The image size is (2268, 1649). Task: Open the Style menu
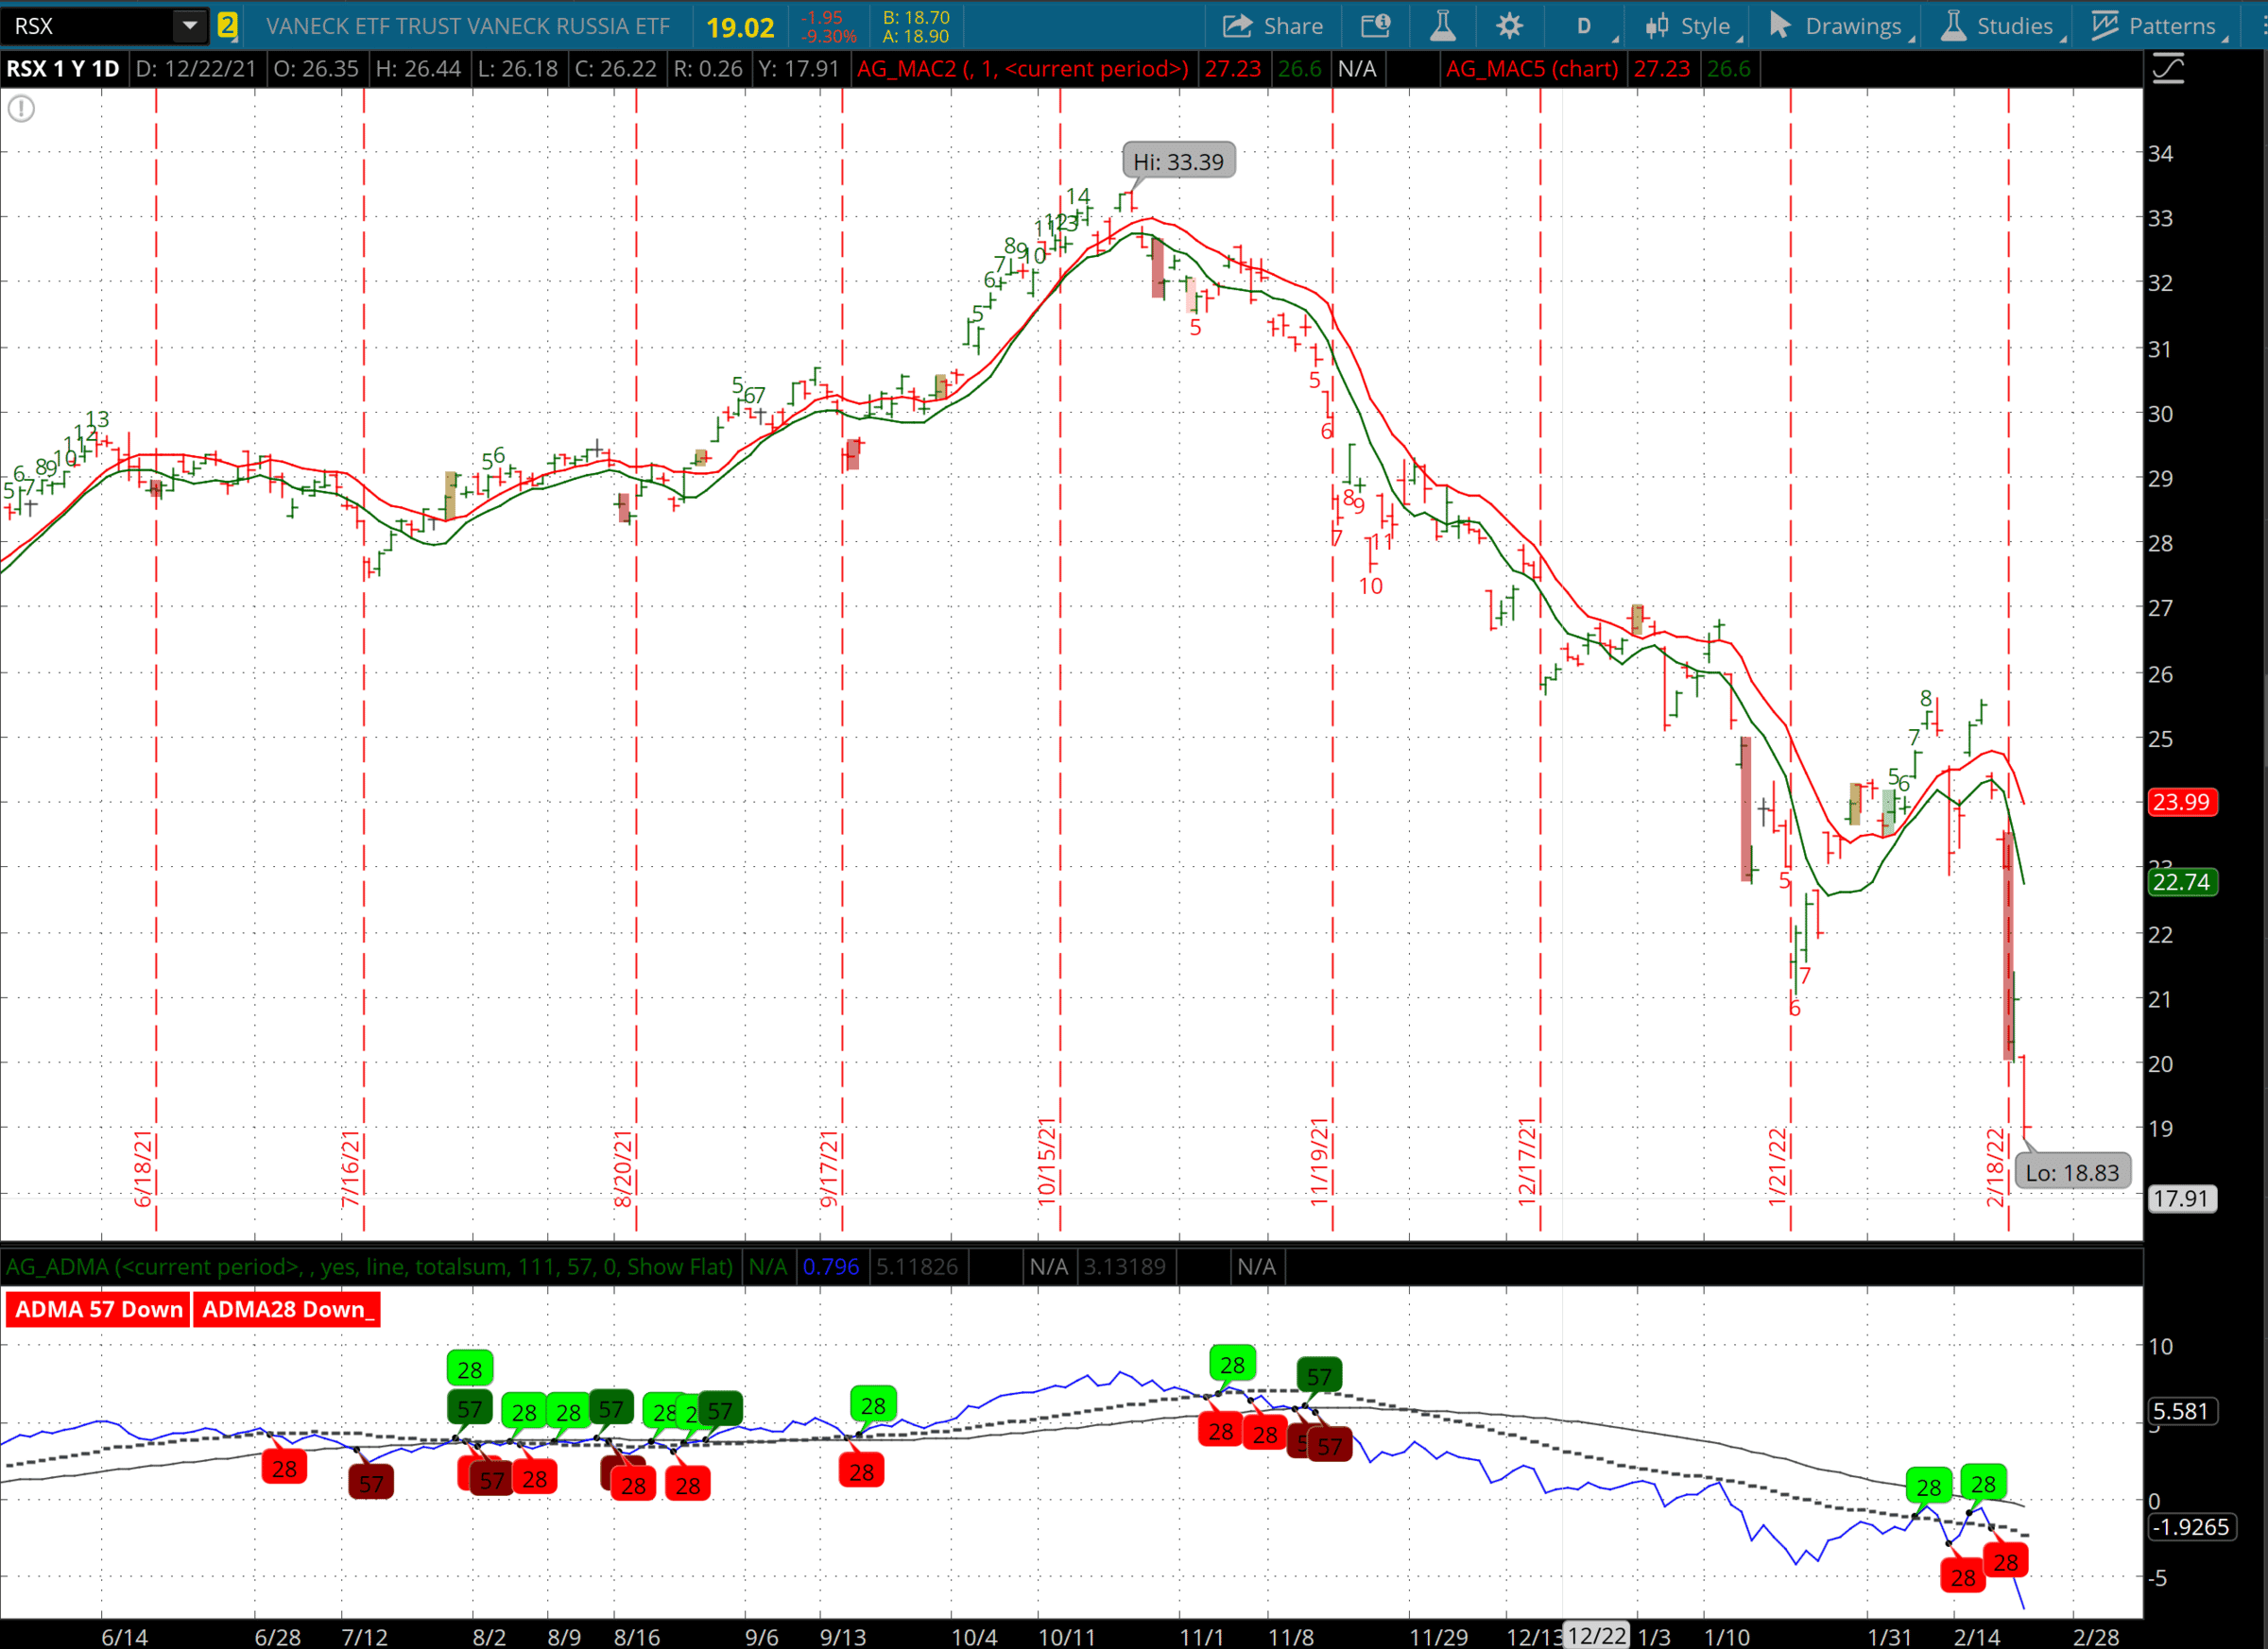pyautogui.click(x=1689, y=26)
